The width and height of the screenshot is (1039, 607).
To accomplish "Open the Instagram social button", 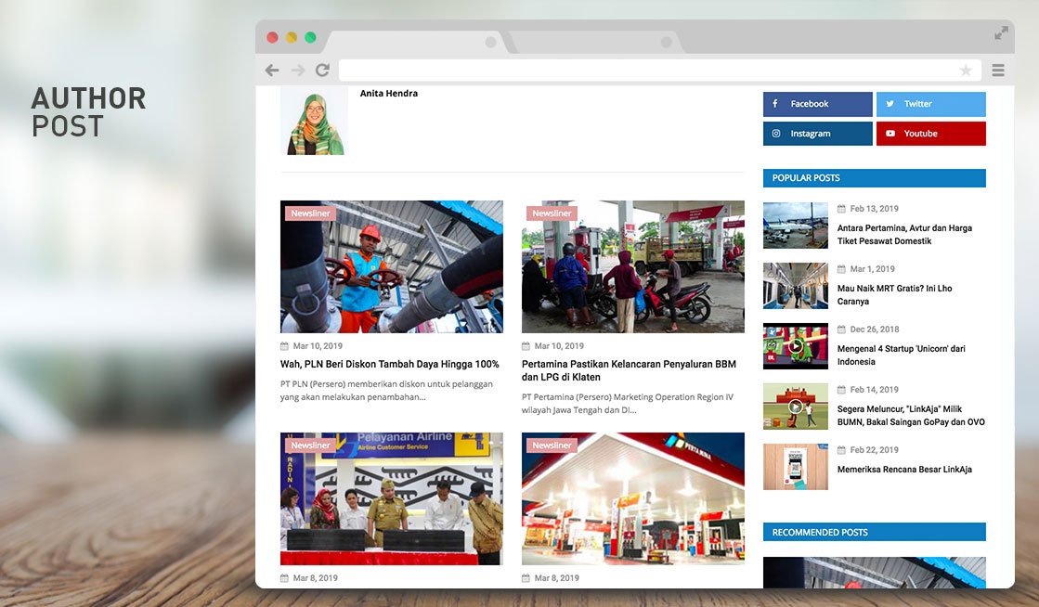I will pyautogui.click(x=817, y=134).
